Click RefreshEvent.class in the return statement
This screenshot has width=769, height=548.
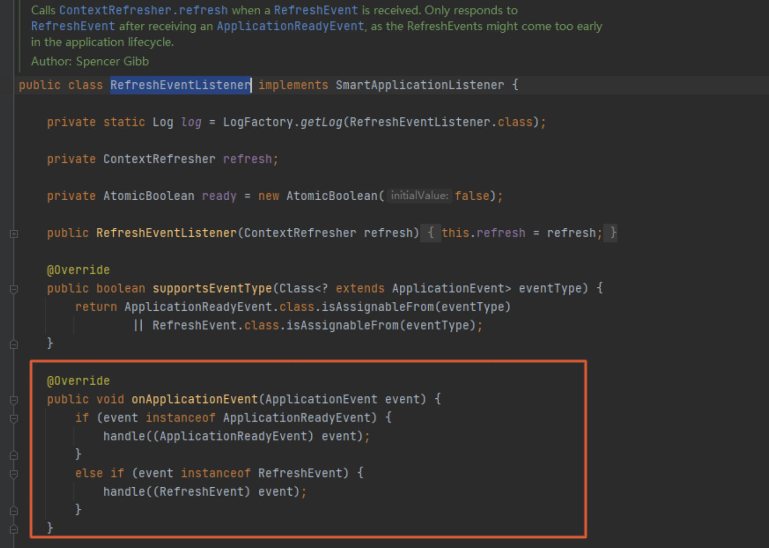(216, 325)
